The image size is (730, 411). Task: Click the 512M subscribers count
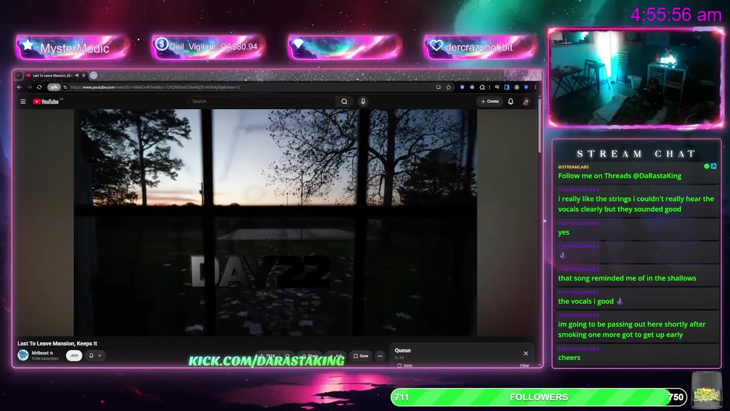45,358
